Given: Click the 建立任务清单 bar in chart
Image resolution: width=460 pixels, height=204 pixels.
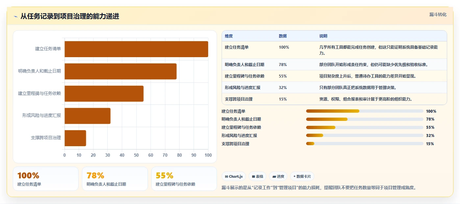Looking at the screenshot, I should pyautogui.click(x=136, y=49).
